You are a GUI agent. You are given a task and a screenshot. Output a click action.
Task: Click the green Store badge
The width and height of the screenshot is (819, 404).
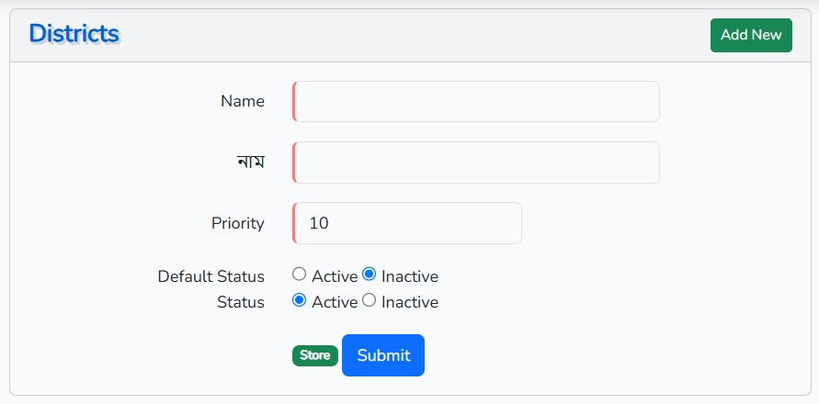click(314, 355)
